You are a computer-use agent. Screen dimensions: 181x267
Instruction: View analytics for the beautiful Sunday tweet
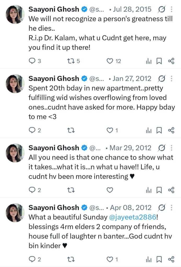(x=149, y=259)
